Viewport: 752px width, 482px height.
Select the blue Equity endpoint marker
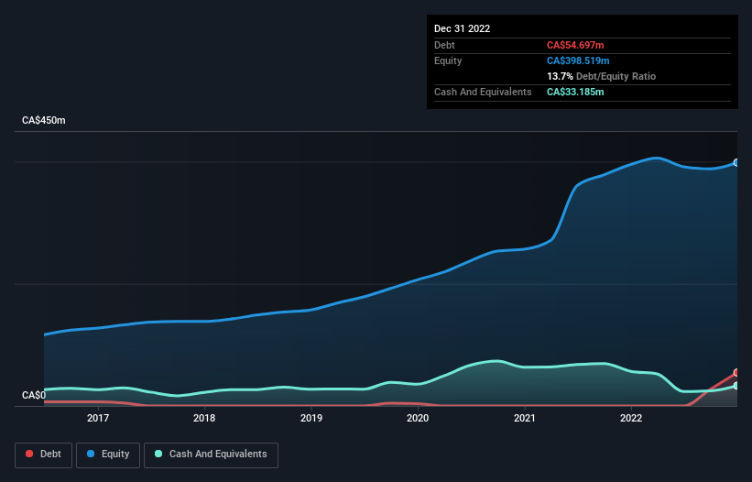[x=736, y=162]
